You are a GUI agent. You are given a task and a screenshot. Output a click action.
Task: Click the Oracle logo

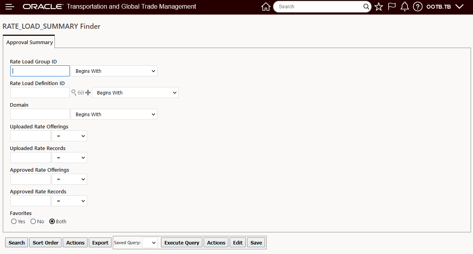(x=43, y=7)
